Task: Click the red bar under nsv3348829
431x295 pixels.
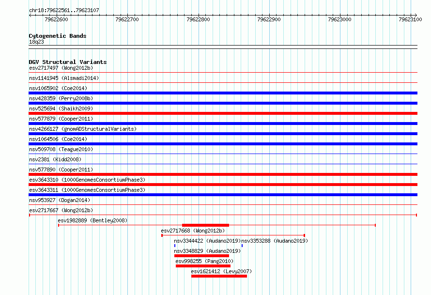Action: 202,256
